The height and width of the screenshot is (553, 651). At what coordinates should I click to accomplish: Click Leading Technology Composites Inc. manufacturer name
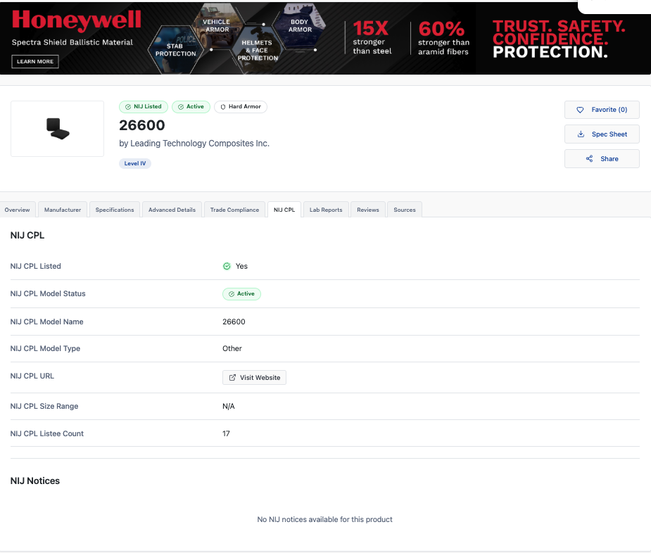click(x=200, y=144)
